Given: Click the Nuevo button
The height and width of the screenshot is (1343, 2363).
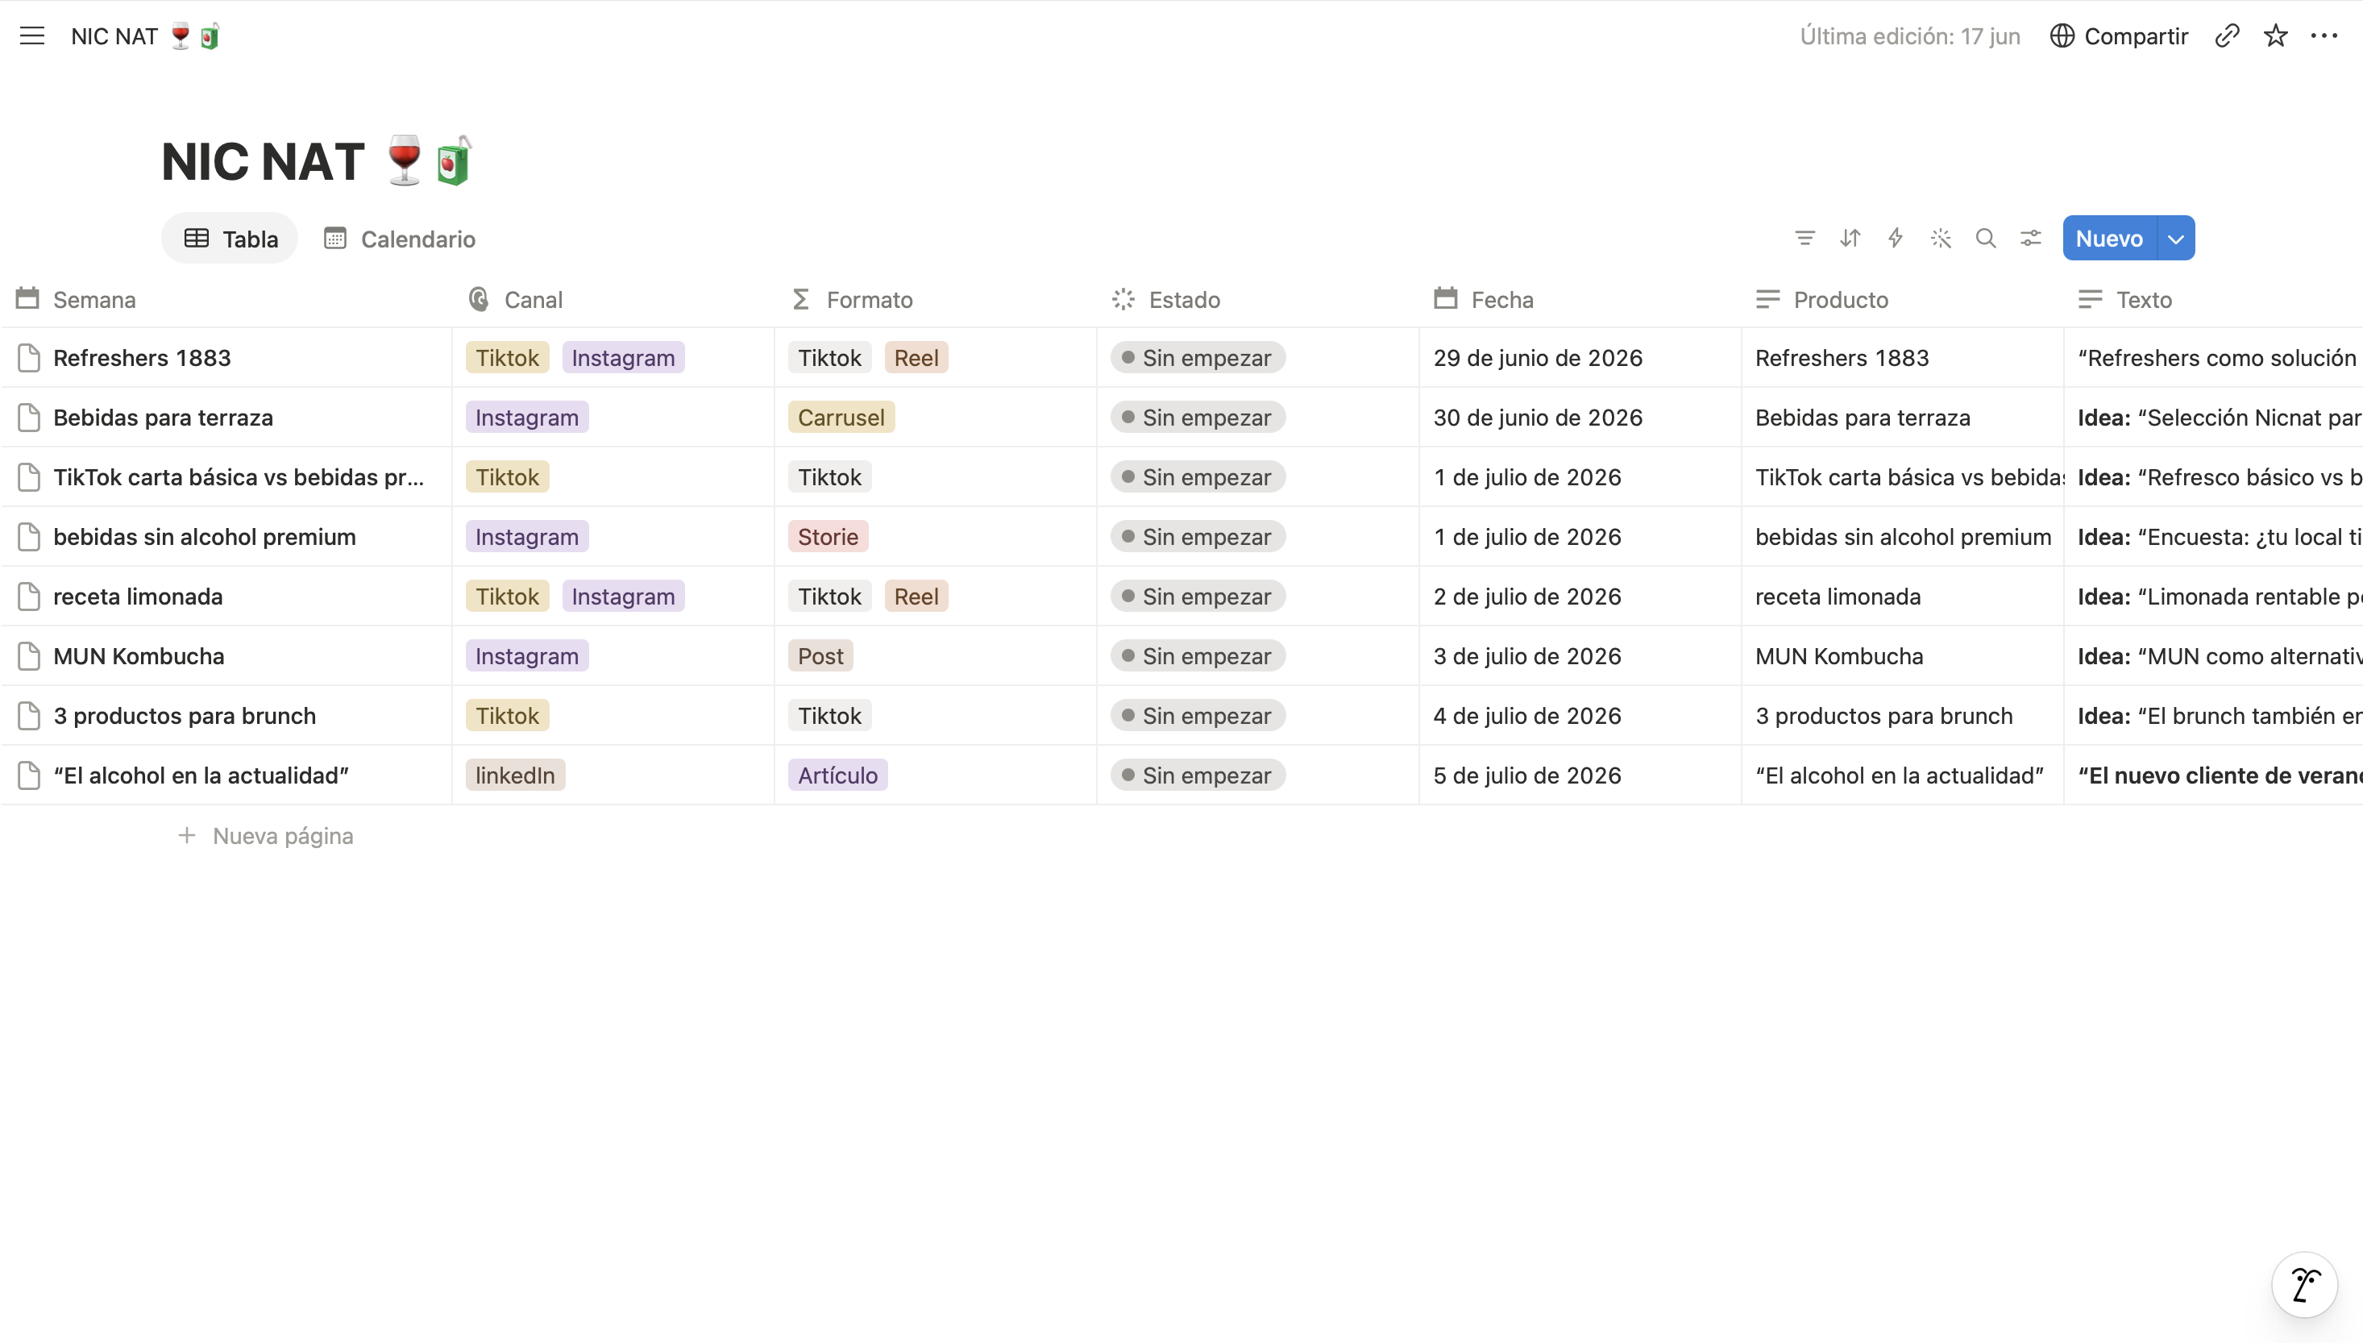Looking at the screenshot, I should 2109,239.
